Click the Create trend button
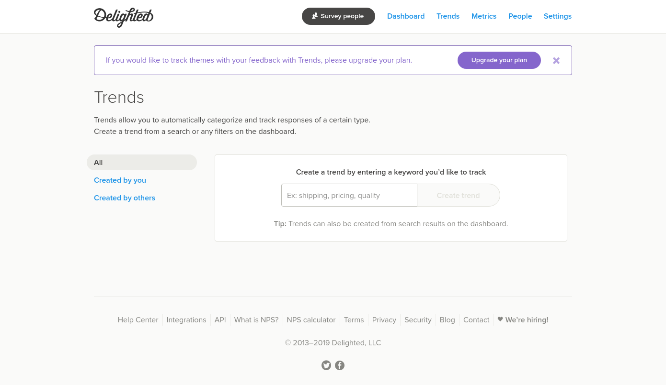 [459, 195]
